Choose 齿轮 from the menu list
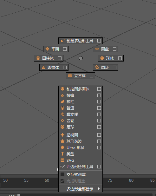 (x=81, y=121)
